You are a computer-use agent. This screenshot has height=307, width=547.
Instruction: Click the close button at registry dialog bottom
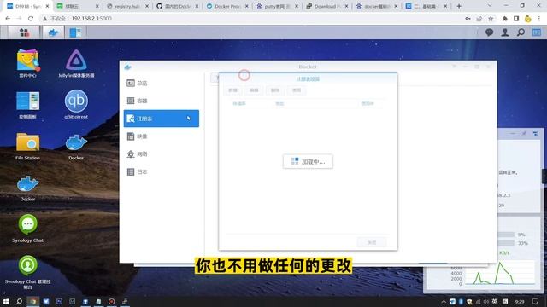(x=372, y=242)
